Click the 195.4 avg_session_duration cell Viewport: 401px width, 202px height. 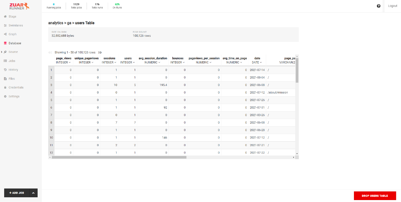click(x=153, y=85)
